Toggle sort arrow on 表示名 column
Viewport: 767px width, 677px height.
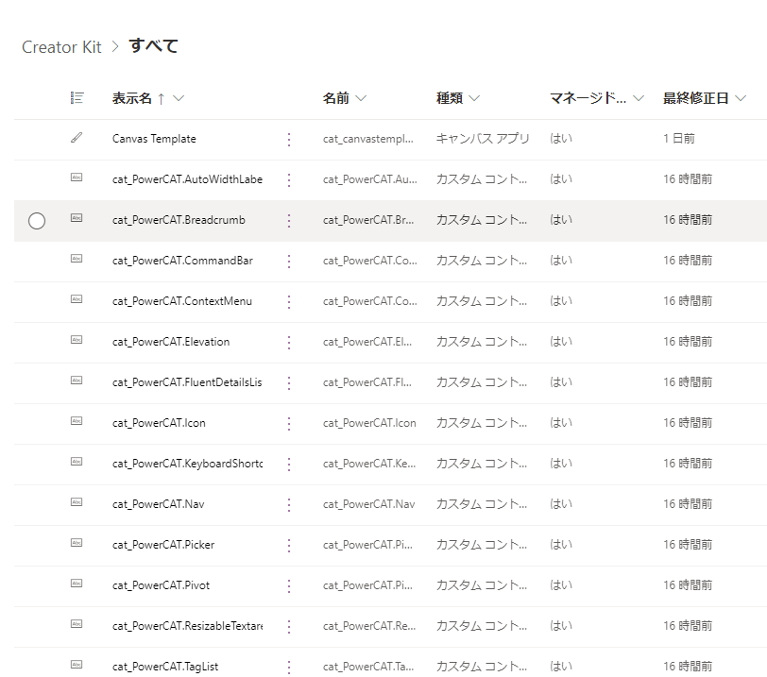click(x=161, y=99)
